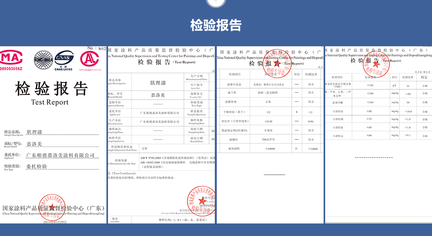Viewport: 432px width, 236px height.
Task: Click the 2014年07月20日 date on cover page
Action: pyautogui.click(x=55, y=222)
